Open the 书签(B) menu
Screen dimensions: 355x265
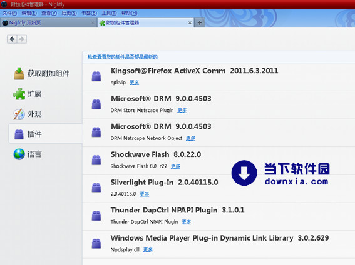89,13
